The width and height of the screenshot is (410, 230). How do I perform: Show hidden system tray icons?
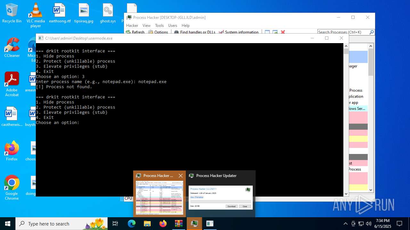(345, 224)
